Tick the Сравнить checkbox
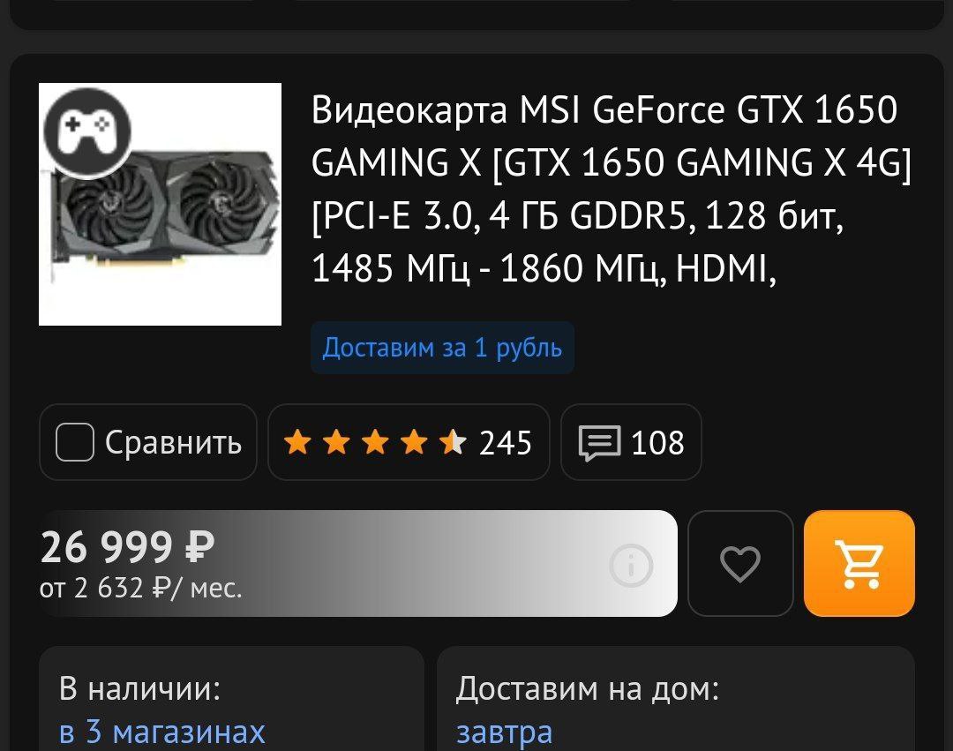953x751 pixels. click(75, 442)
